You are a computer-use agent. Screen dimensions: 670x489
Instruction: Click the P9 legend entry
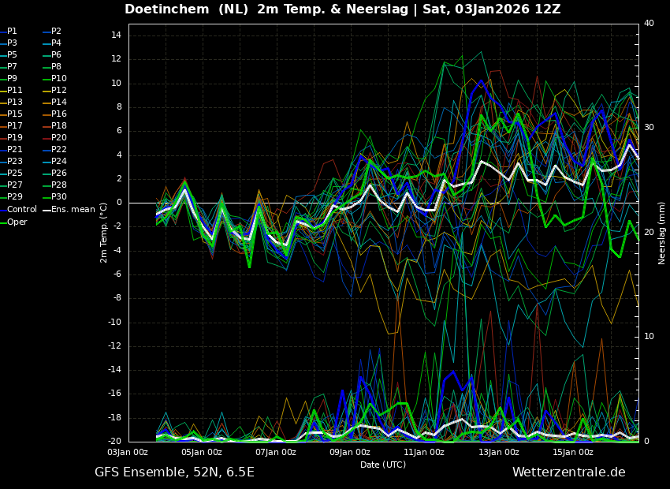click(9, 78)
